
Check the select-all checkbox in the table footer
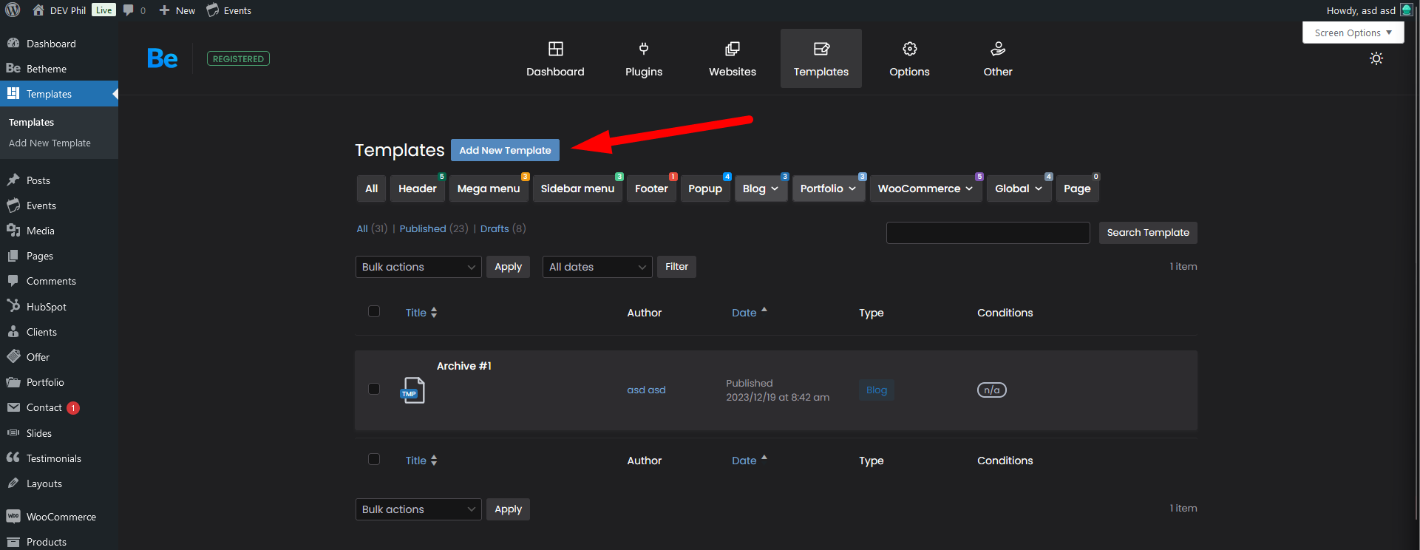pyautogui.click(x=374, y=459)
